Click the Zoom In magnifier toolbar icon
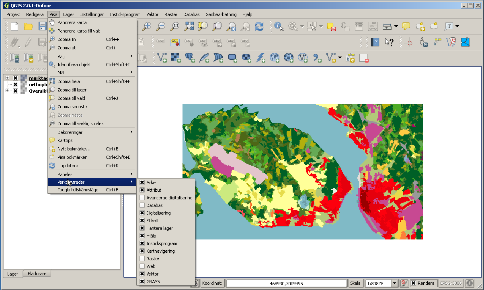 [147, 26]
